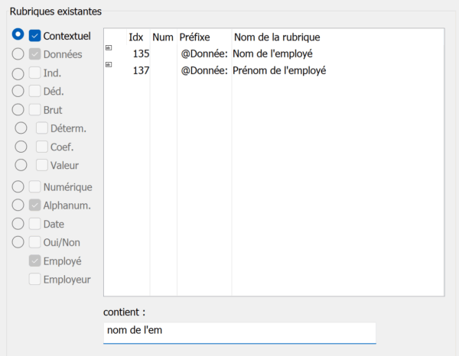459x356 pixels.
Task: Click the field icon beside row 137
Action: (109, 65)
